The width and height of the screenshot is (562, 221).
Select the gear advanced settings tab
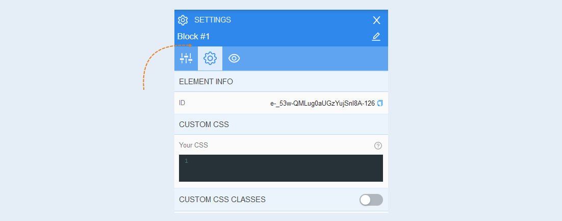(210, 59)
